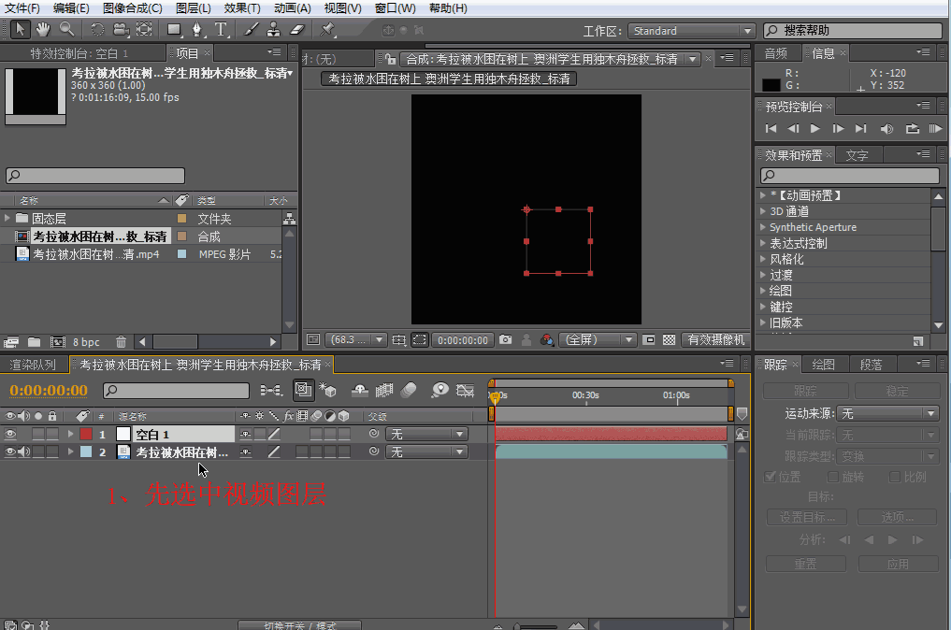Click the composition mini-flowchart icon in timeline
951x630 pixels.
tap(271, 390)
